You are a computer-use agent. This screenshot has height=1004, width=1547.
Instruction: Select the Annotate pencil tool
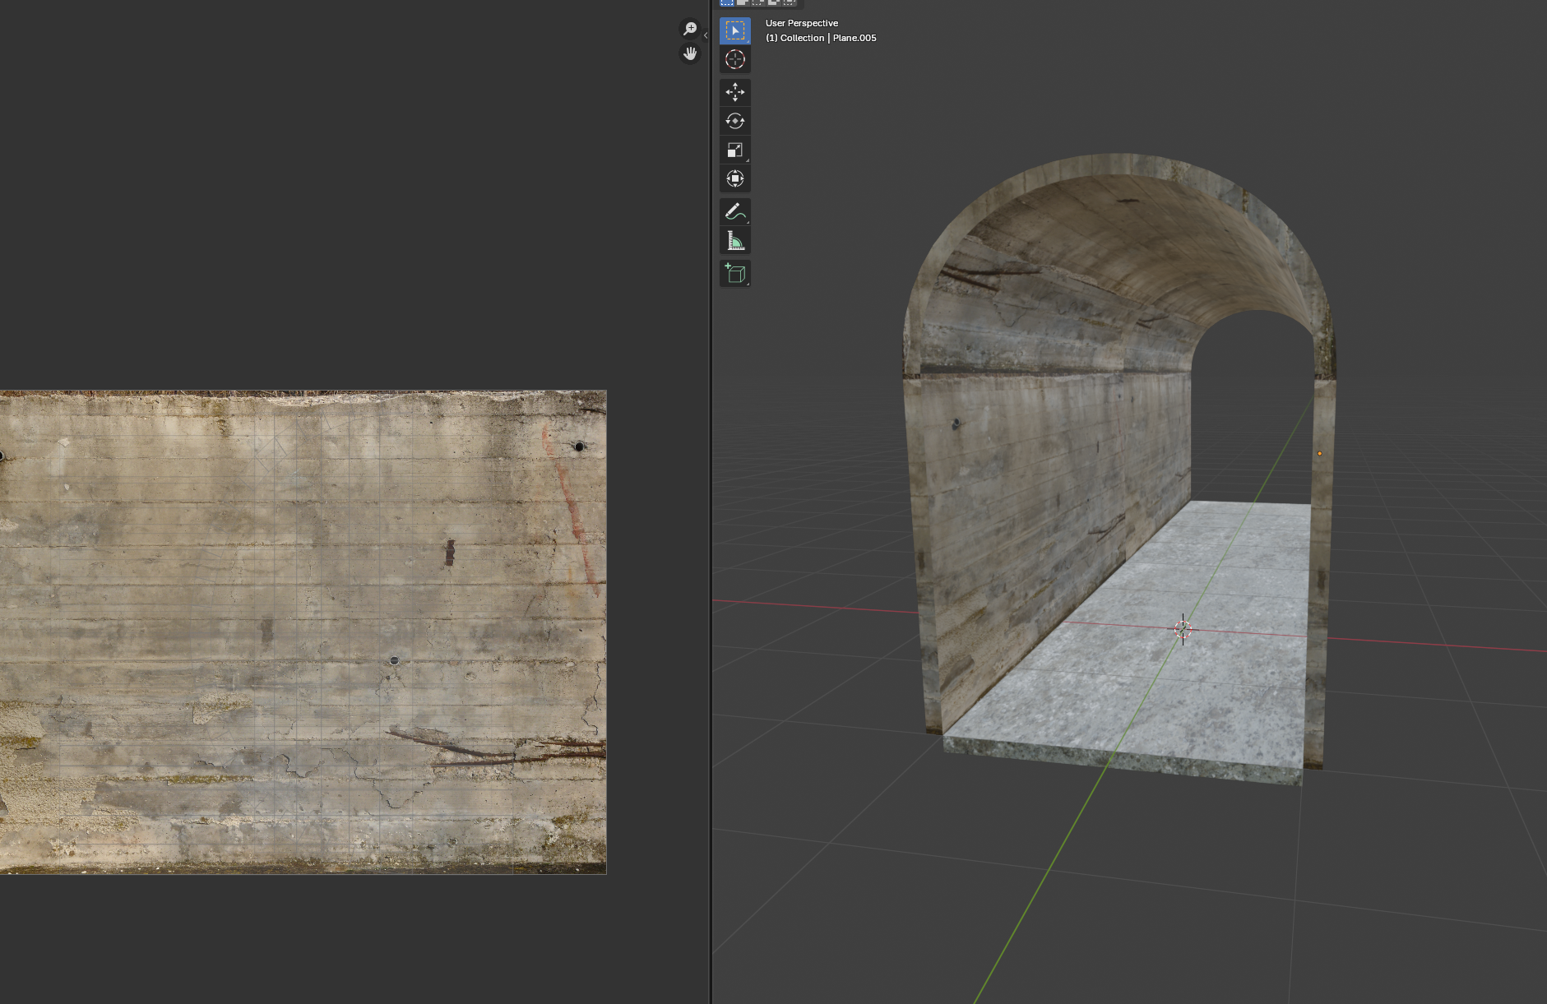click(734, 212)
